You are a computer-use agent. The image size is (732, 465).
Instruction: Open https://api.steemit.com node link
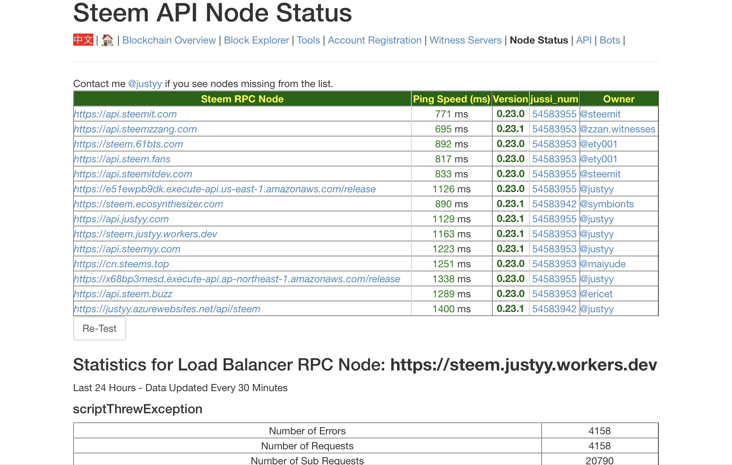[x=125, y=114]
